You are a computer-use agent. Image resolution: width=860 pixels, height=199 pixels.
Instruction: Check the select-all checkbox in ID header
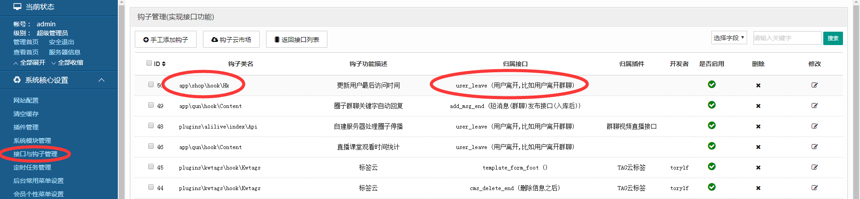click(x=149, y=63)
